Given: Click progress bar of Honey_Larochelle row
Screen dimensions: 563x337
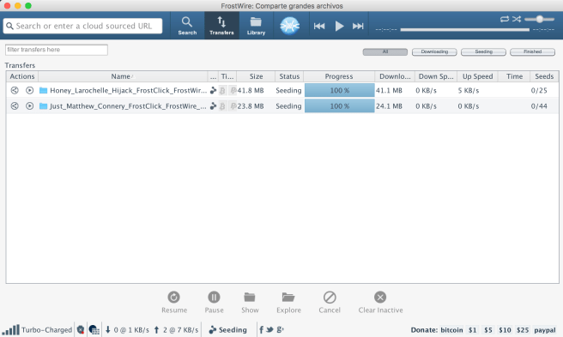Looking at the screenshot, I should click(339, 90).
